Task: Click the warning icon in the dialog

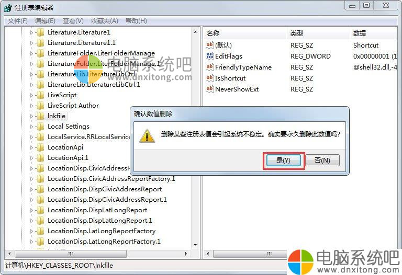Action: coord(147,136)
